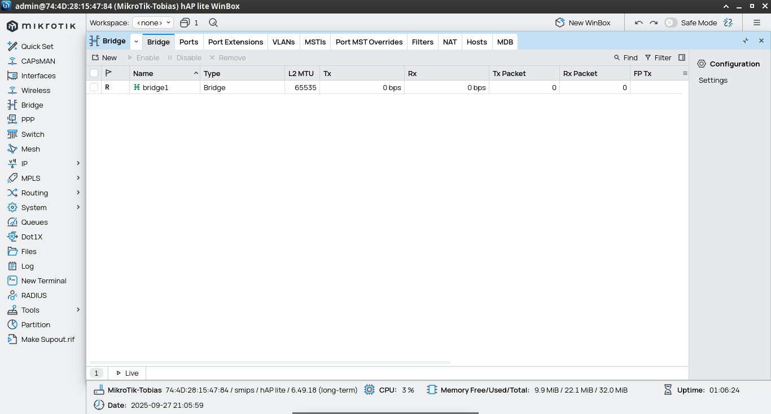Open Settings under Configuration
The height and width of the screenshot is (414, 771).
tap(713, 80)
